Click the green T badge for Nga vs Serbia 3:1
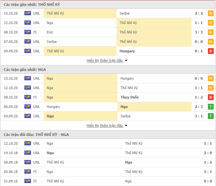The height and width of the screenshot is (186, 216). click(x=210, y=116)
